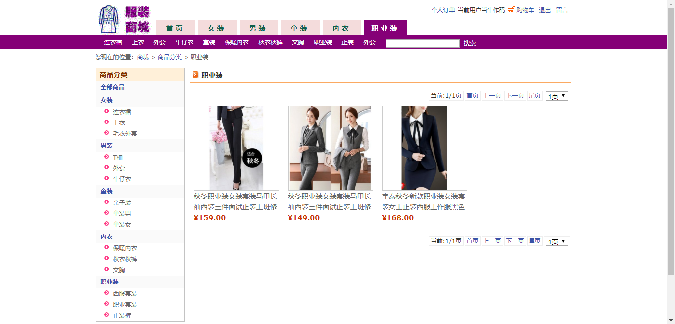The image size is (675, 324).
Task: Click 尾页 in the lower pagination
Action: tap(535, 241)
